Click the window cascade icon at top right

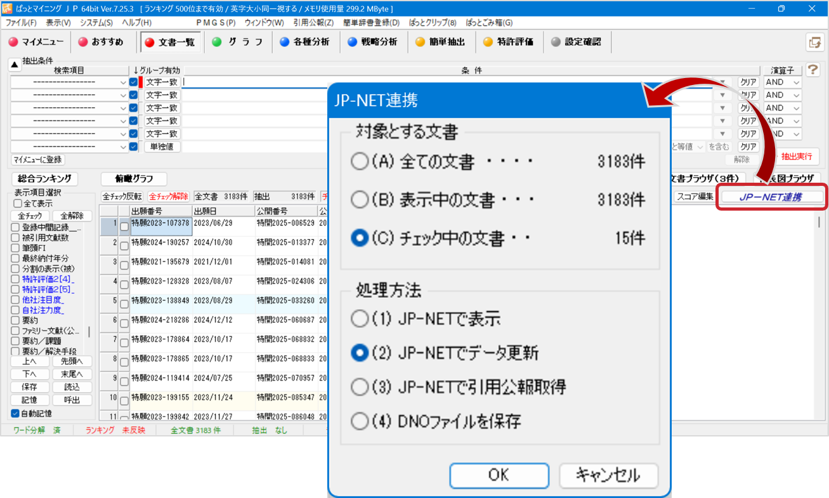pos(814,43)
